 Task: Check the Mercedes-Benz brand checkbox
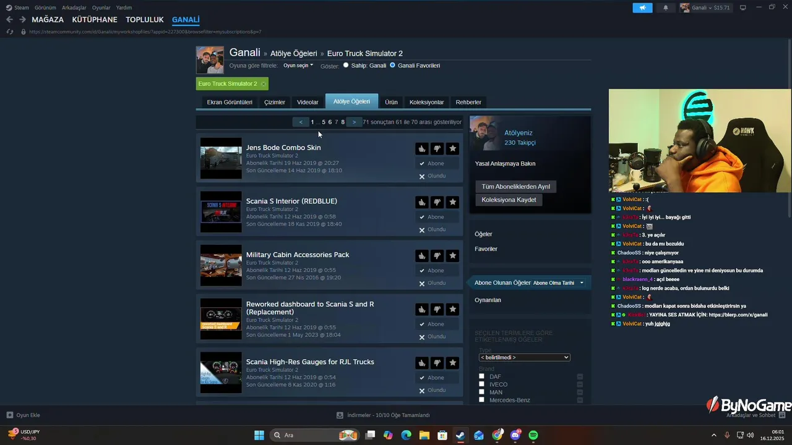tap(481, 400)
